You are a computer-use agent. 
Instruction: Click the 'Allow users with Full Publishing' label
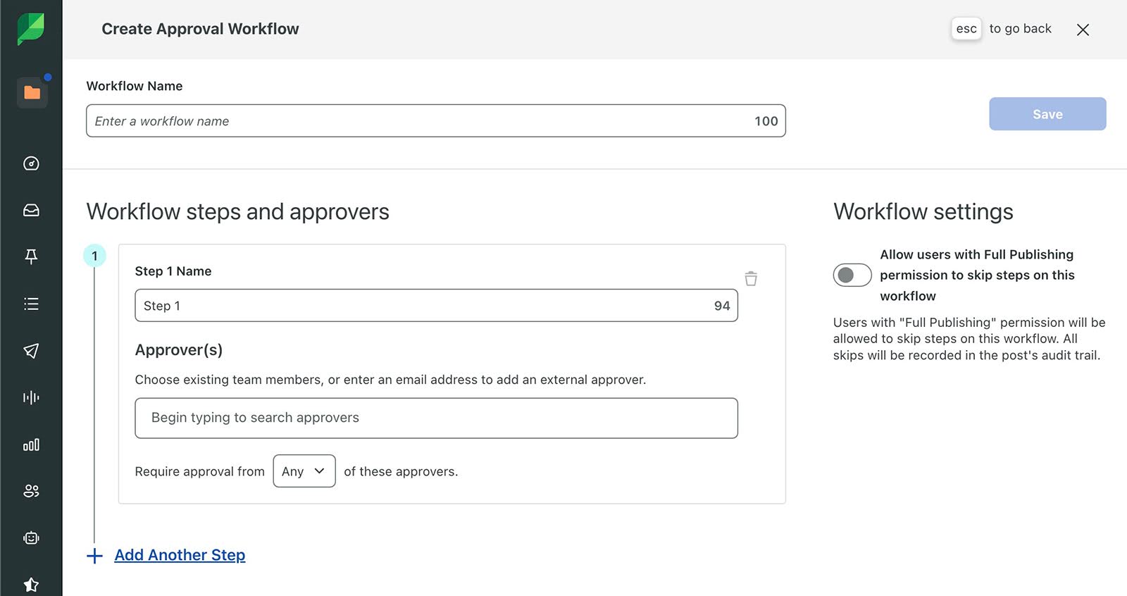pos(977,275)
